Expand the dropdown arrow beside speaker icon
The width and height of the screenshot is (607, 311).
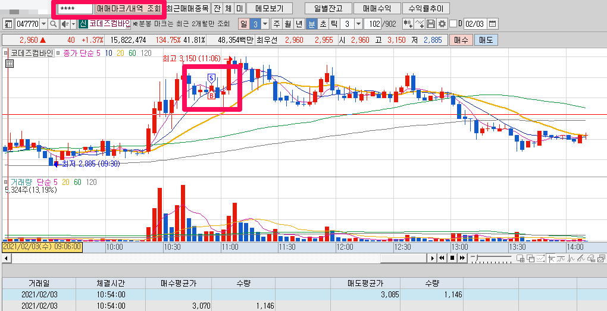74,24
